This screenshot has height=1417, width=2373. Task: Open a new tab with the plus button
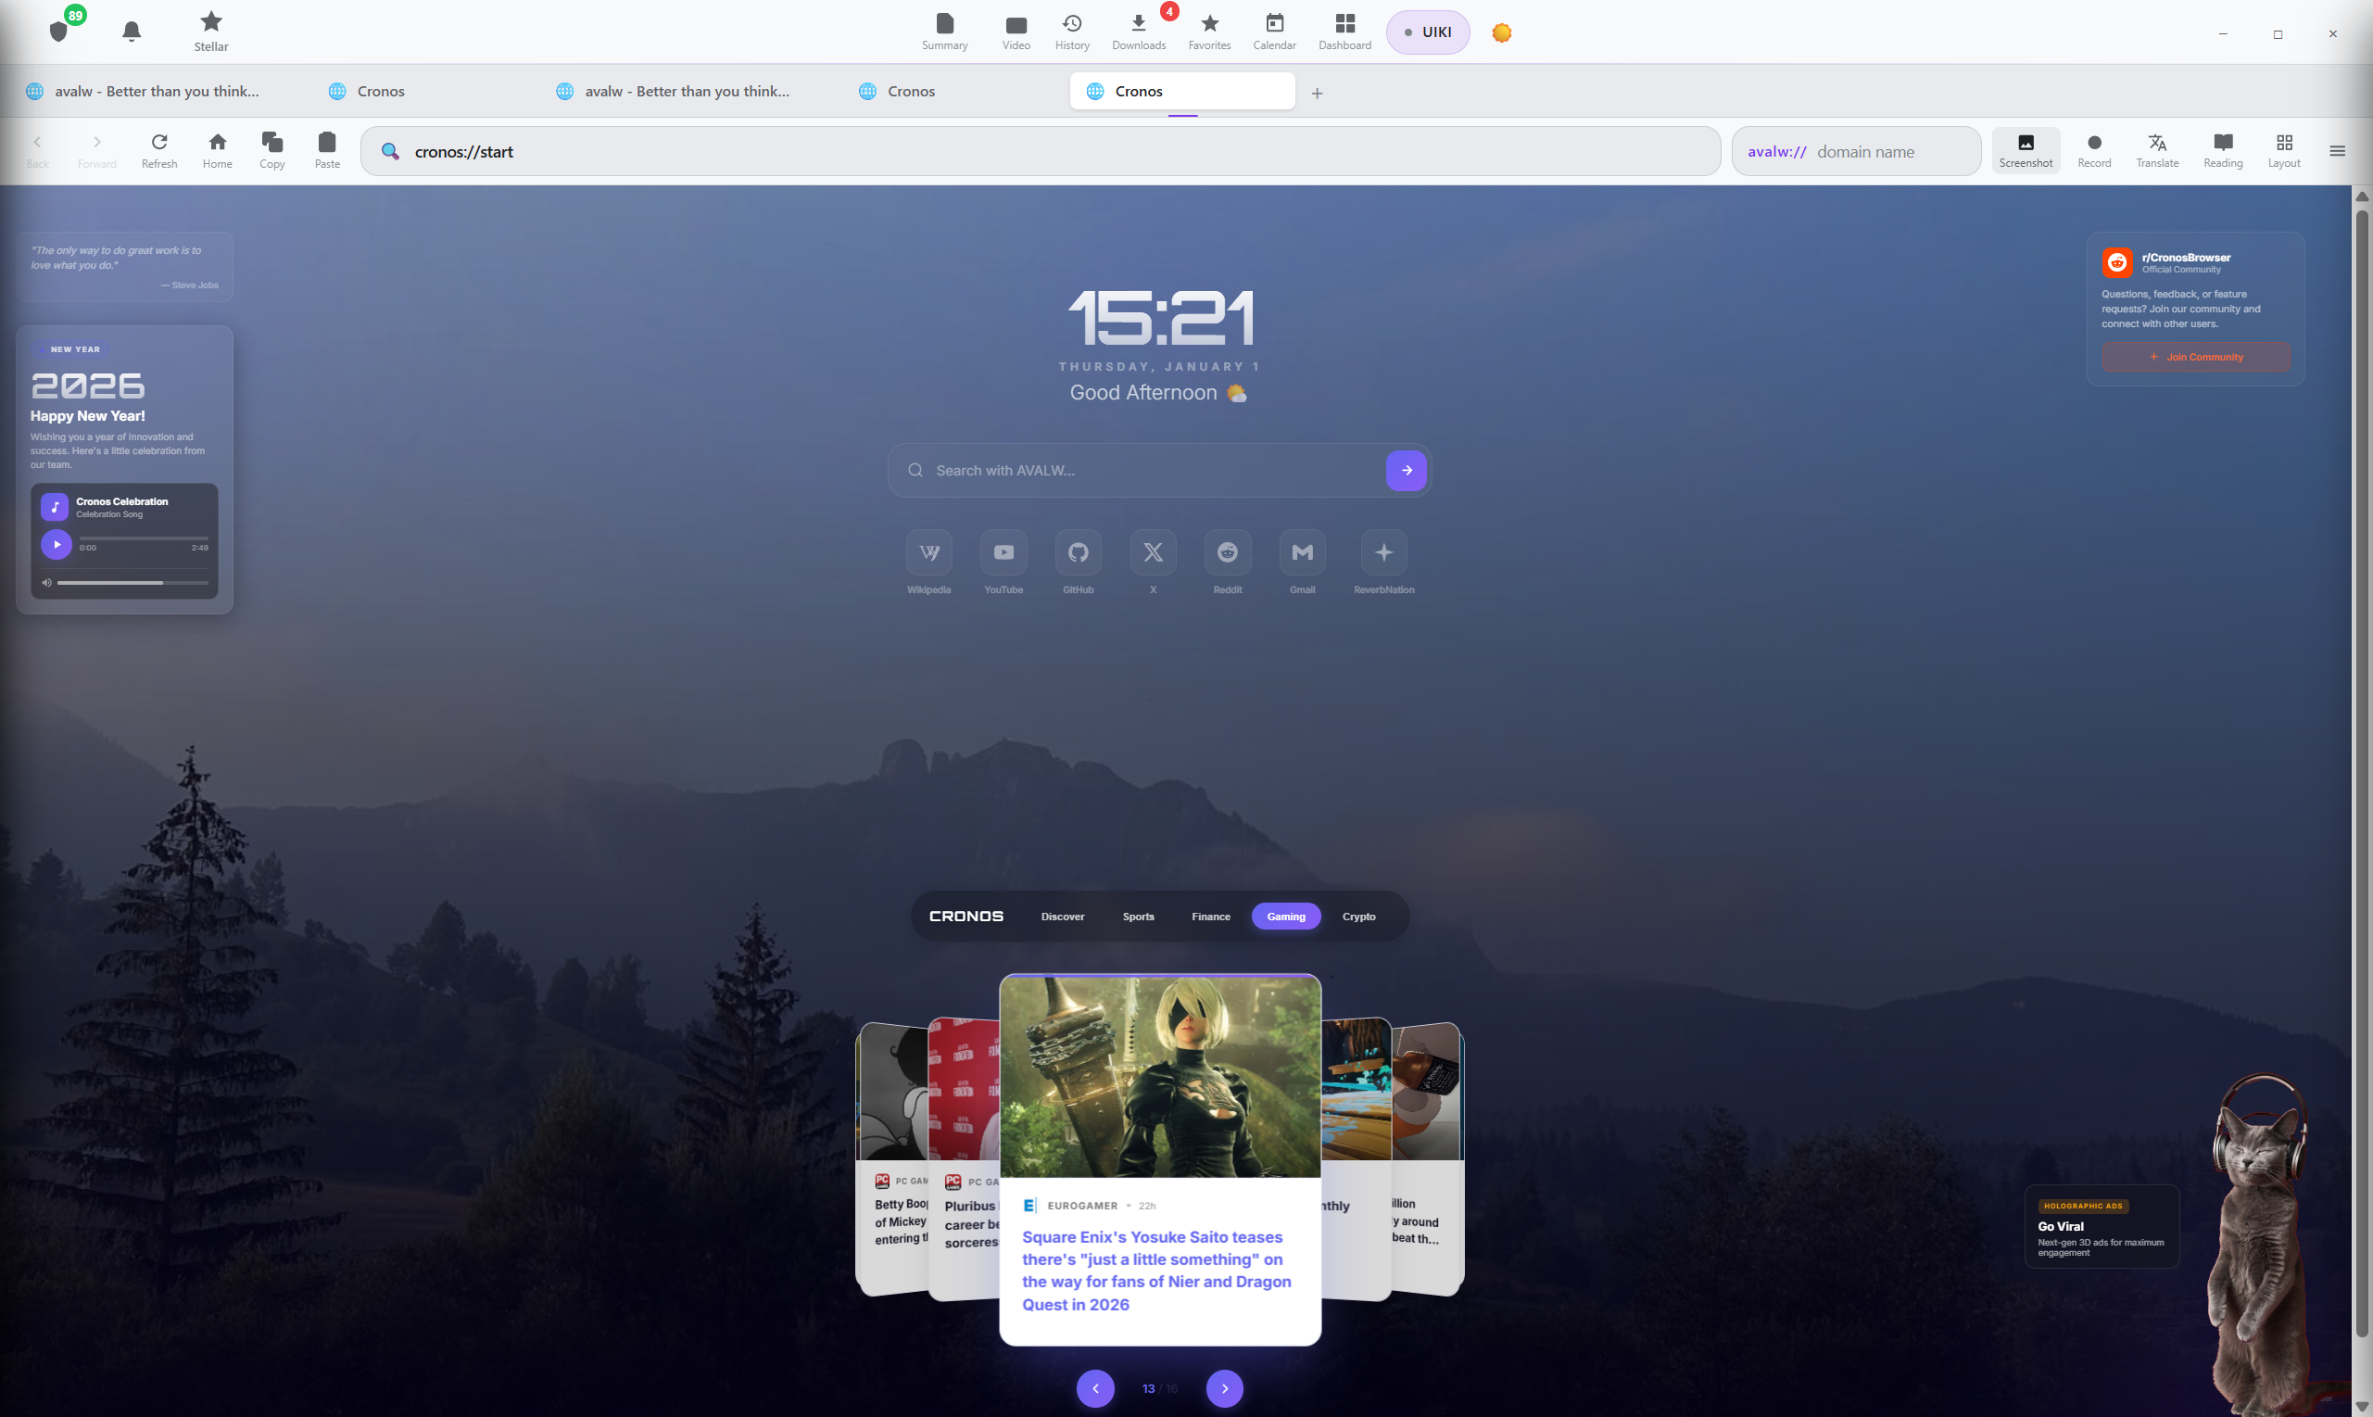pos(1318,93)
